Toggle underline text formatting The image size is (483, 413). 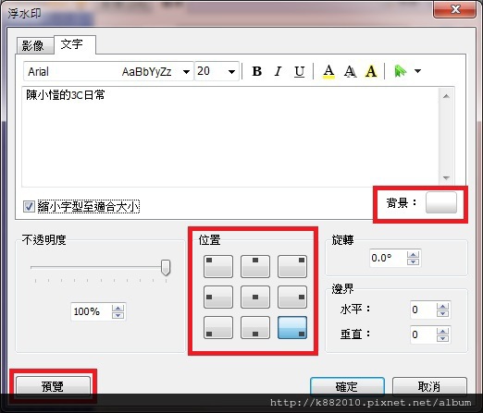(299, 71)
